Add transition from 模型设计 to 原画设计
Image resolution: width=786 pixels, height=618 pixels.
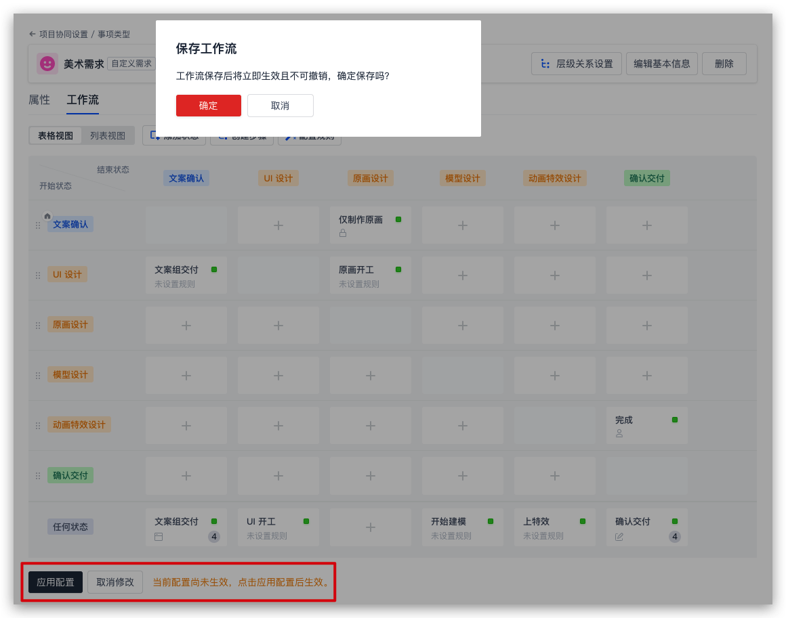[x=371, y=376]
